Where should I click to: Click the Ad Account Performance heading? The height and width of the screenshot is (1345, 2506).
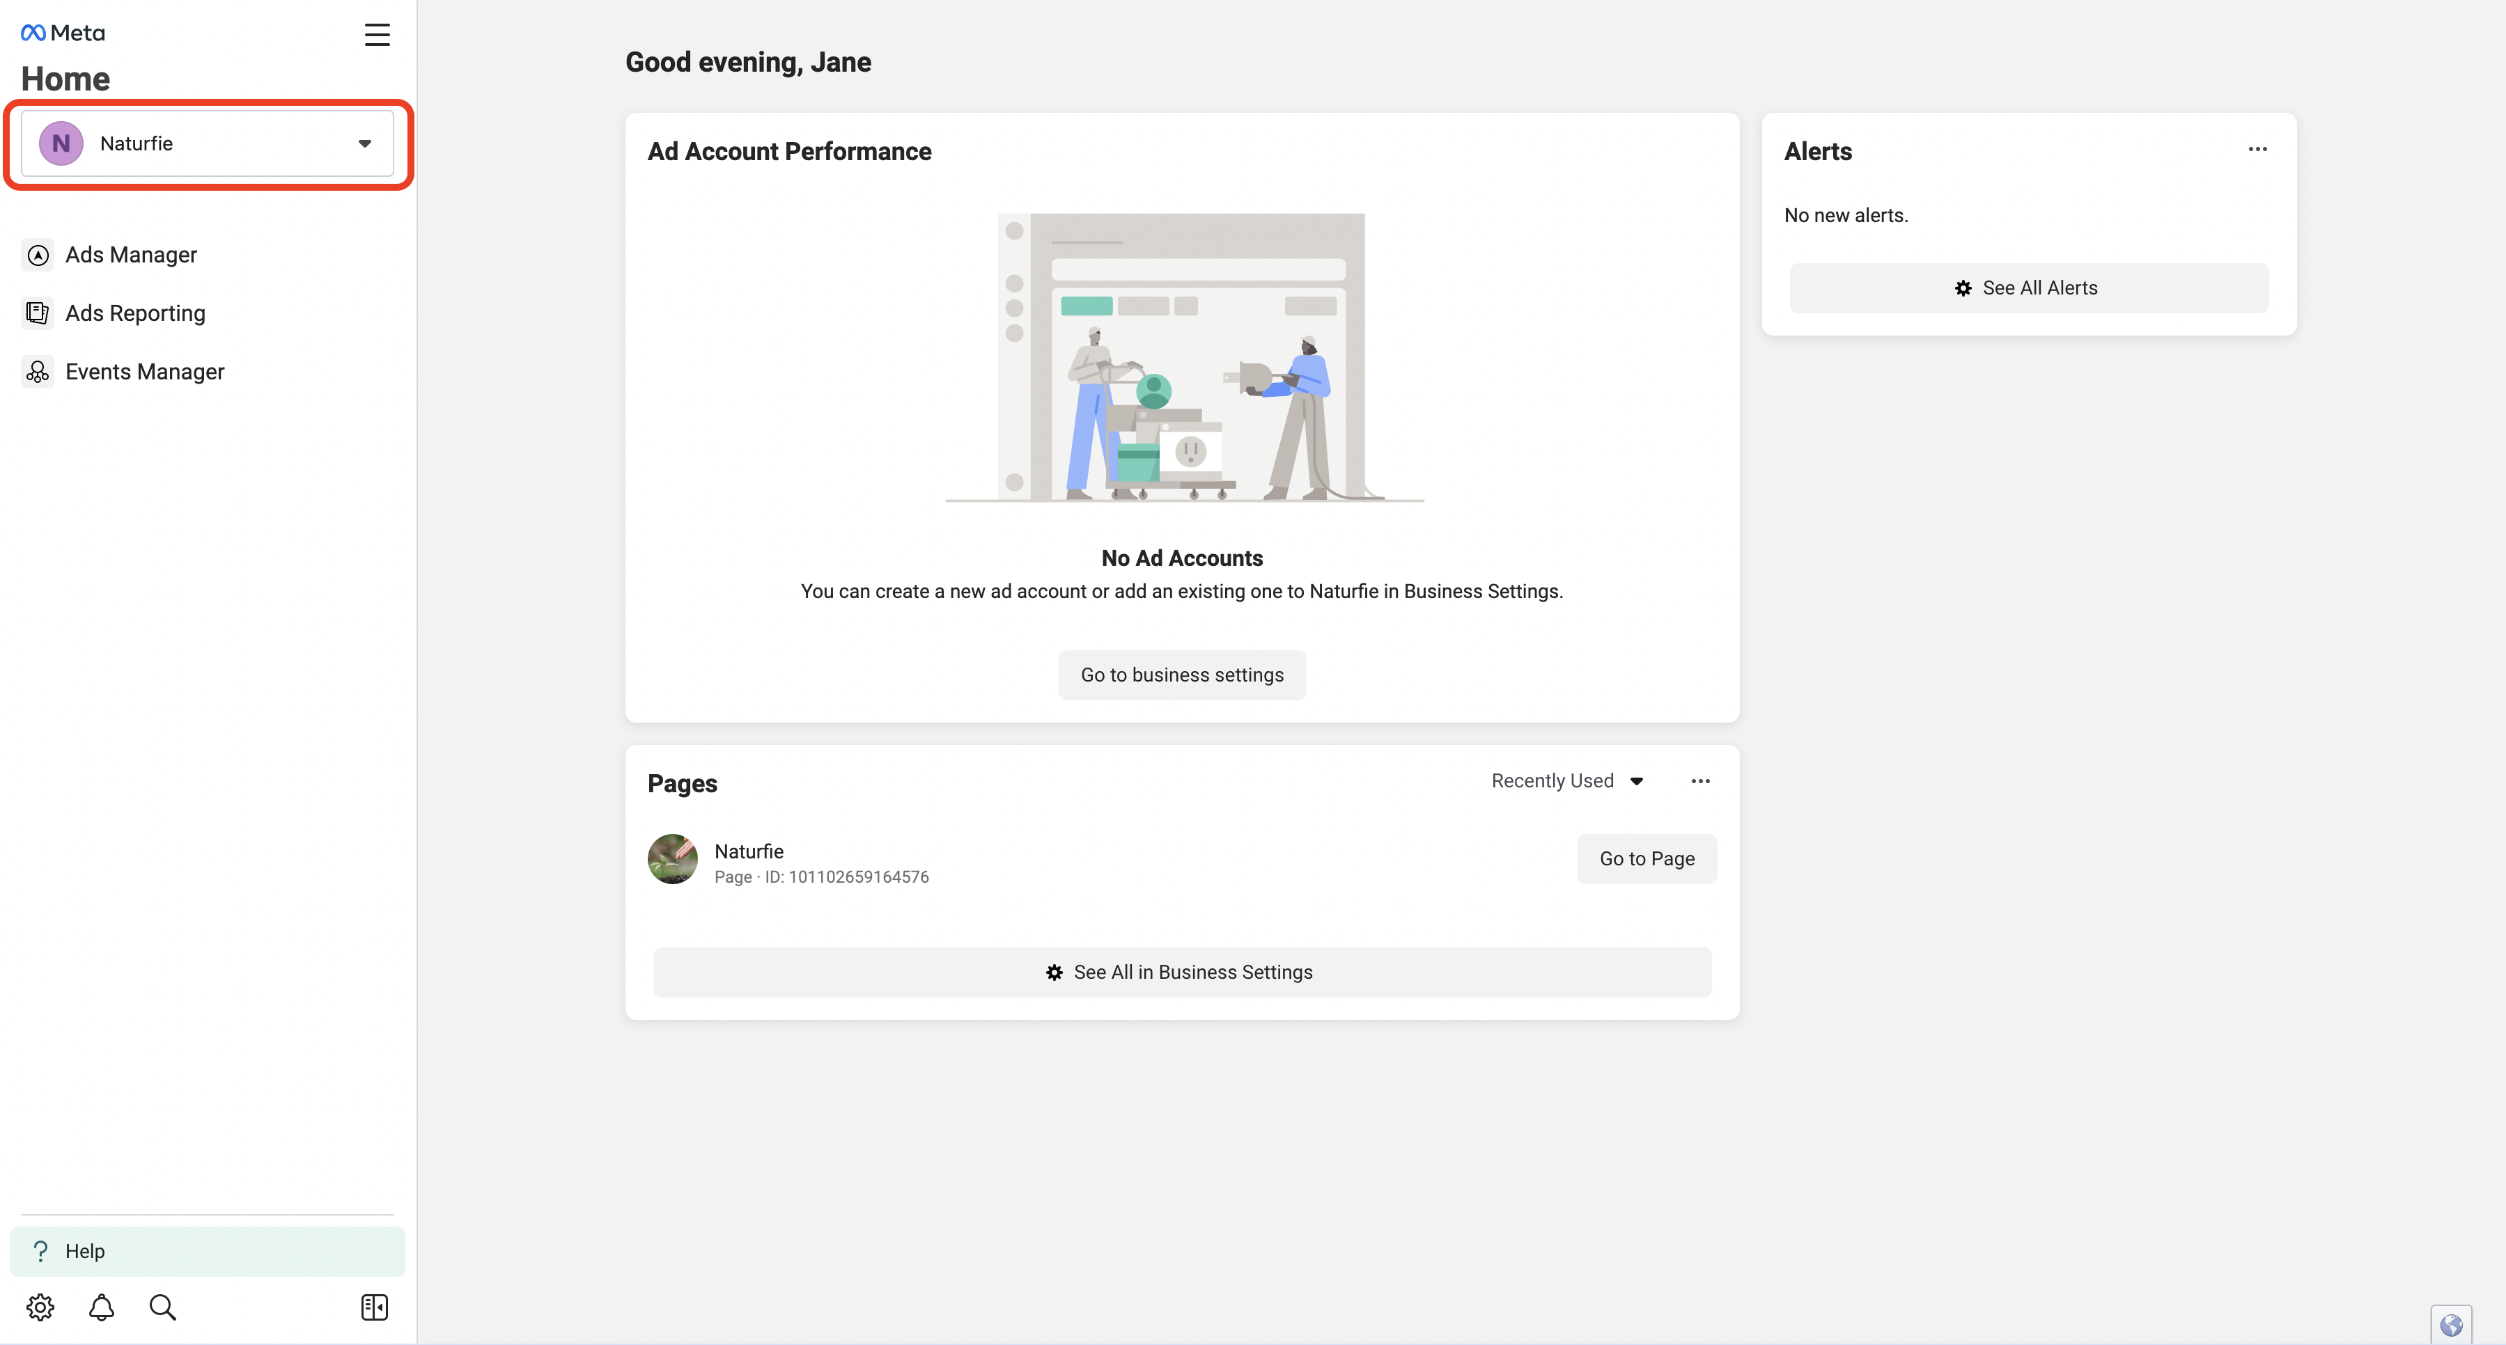[789, 152]
